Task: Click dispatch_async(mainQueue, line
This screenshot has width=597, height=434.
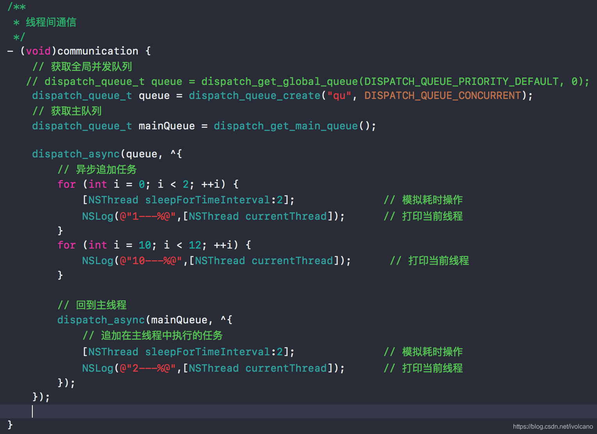Action: click(x=145, y=320)
